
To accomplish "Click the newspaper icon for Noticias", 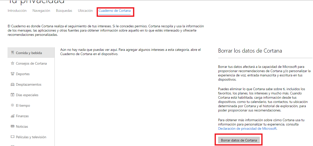I will tap(12, 126).
